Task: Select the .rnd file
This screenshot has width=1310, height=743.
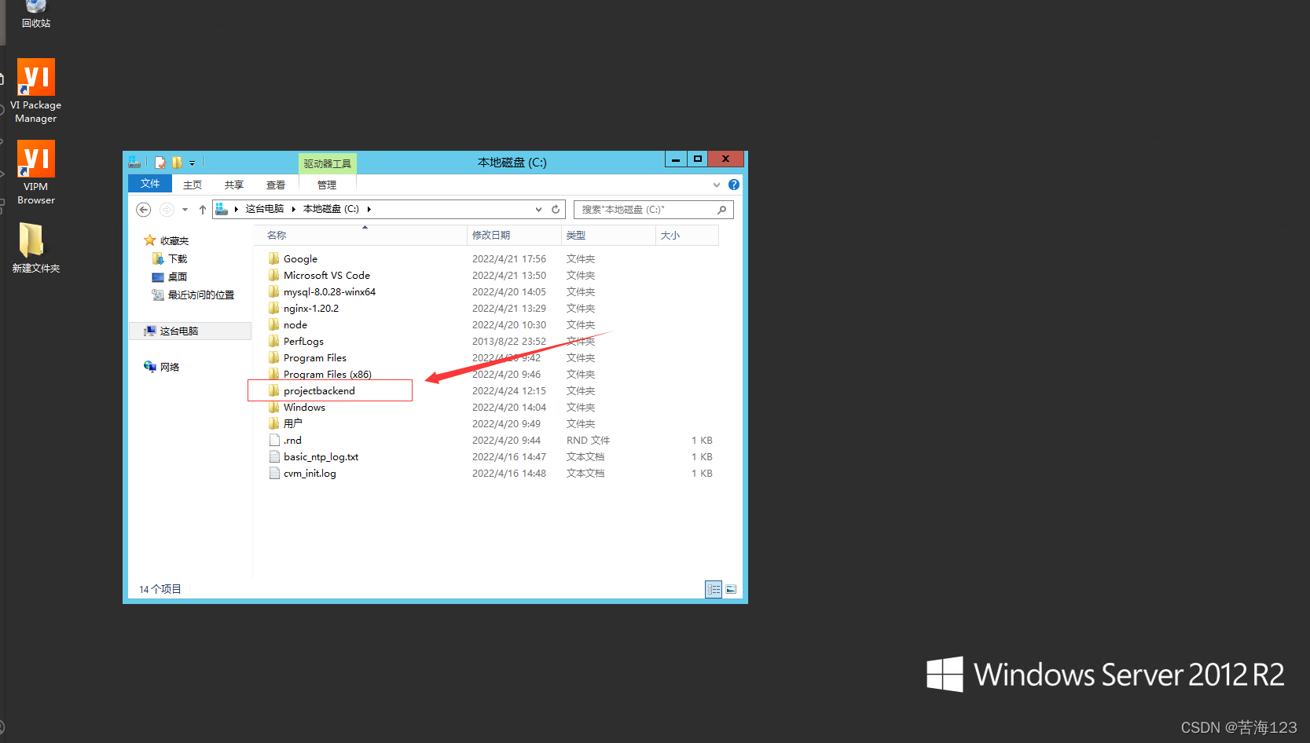Action: point(284,440)
